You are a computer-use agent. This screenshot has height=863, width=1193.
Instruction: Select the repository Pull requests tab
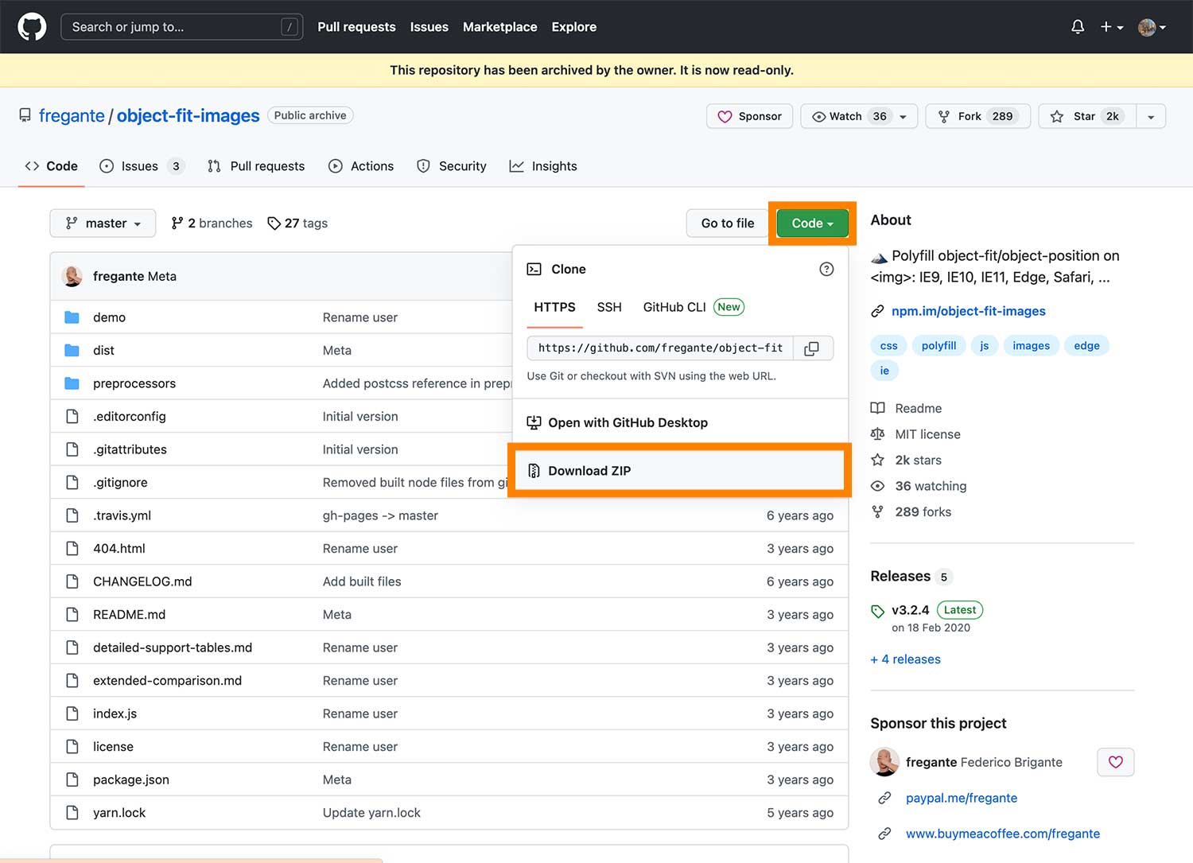(256, 166)
